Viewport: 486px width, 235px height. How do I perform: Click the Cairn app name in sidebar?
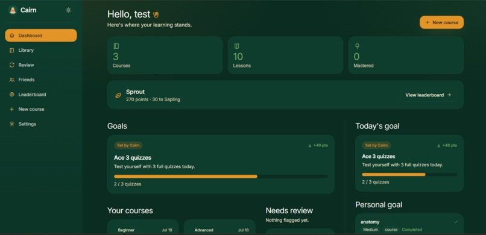28,10
